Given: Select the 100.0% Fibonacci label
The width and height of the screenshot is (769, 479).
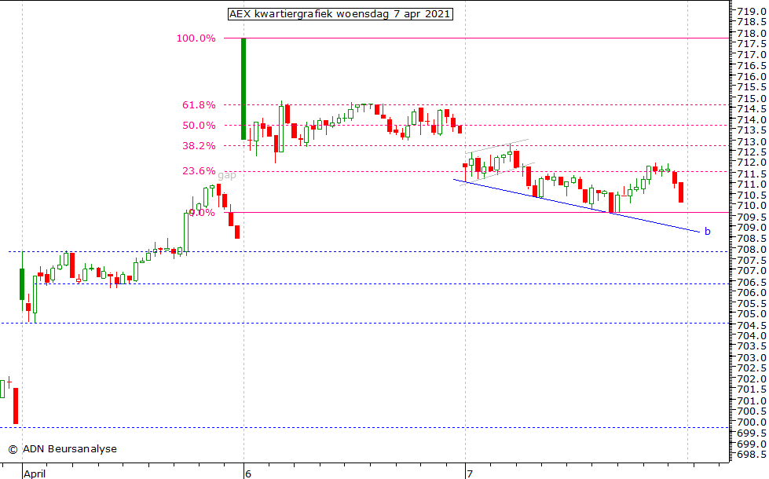Looking at the screenshot, I should point(196,38).
